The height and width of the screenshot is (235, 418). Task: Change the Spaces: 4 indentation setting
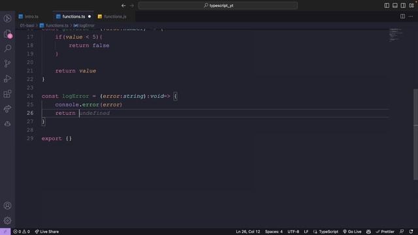274,232
